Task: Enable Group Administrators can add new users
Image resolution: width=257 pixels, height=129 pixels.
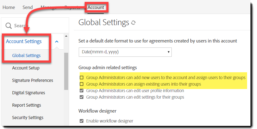Action: coord(82,78)
